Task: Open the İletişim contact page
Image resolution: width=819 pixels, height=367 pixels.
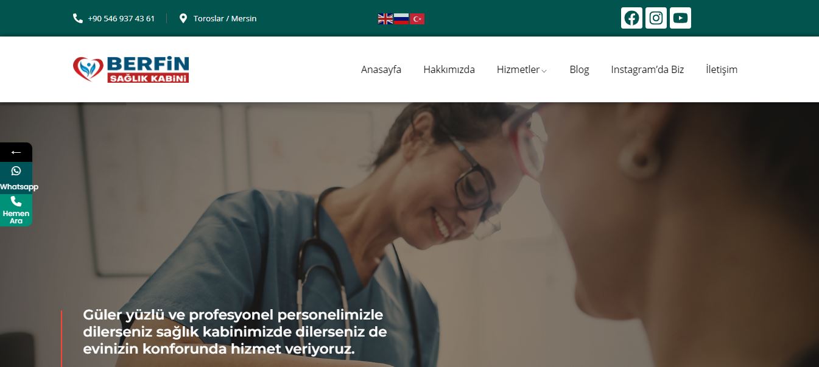Action: (722, 69)
